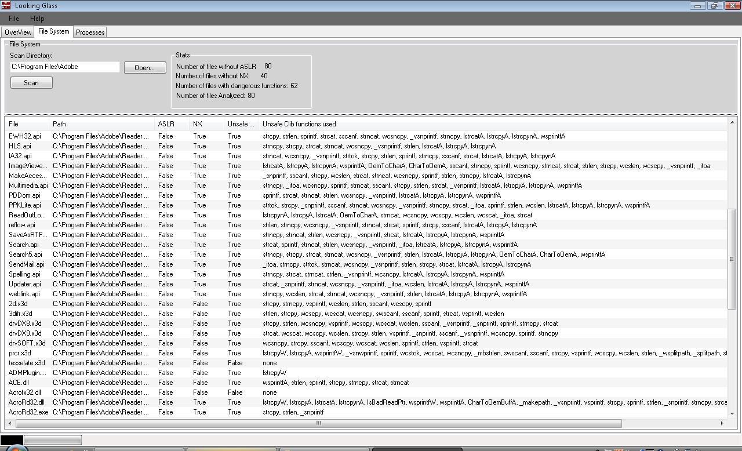Viewport: 742px width, 451px height.
Task: Sort by the File column header
Action: [x=27, y=124]
